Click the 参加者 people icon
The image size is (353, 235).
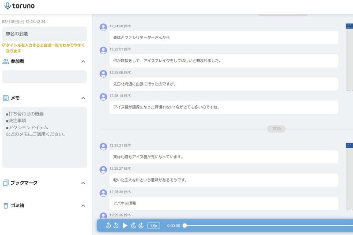coord(6,61)
